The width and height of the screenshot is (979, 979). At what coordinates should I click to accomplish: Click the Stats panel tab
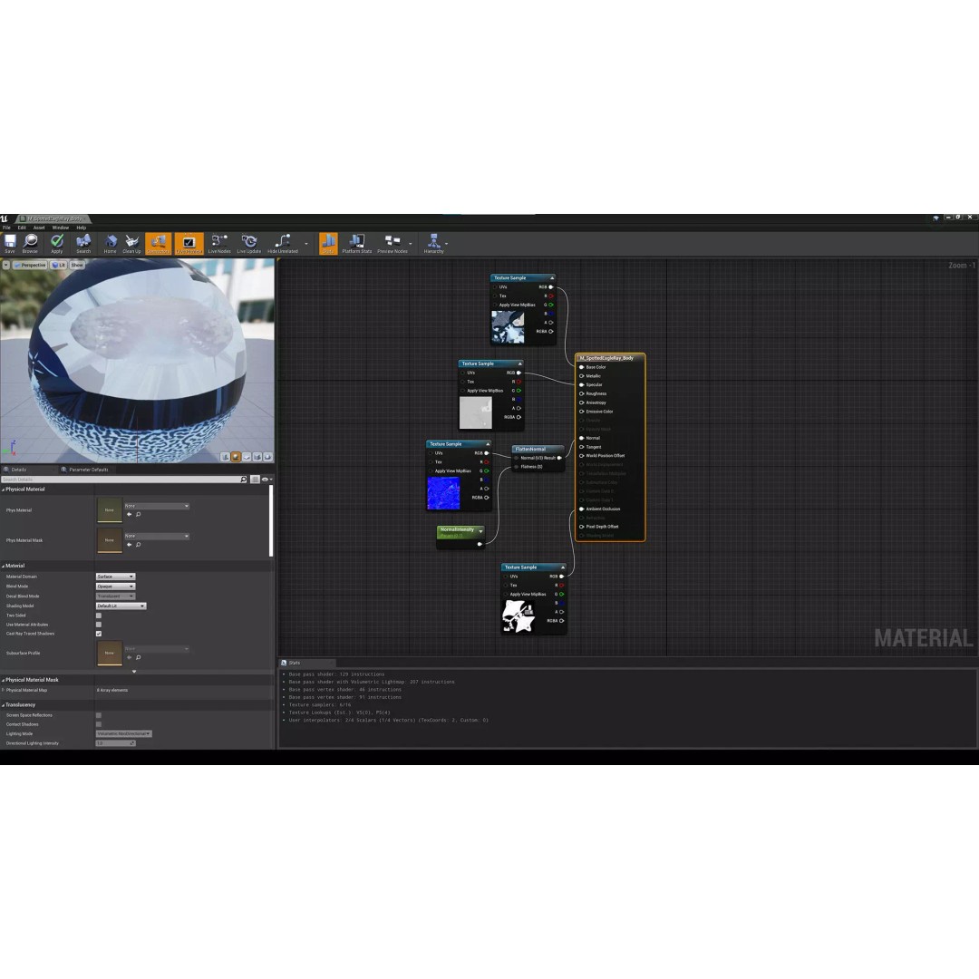pyautogui.click(x=308, y=663)
